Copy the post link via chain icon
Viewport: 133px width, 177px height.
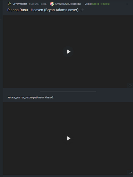82,10
